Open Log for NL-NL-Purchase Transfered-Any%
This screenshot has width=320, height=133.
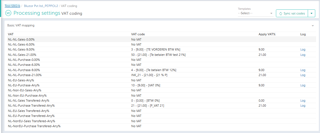[x=303, y=106]
